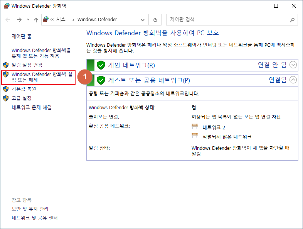Click the firewall icon in address bar

pos(45,19)
